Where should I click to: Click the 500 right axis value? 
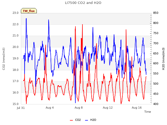(x=156, y=84)
